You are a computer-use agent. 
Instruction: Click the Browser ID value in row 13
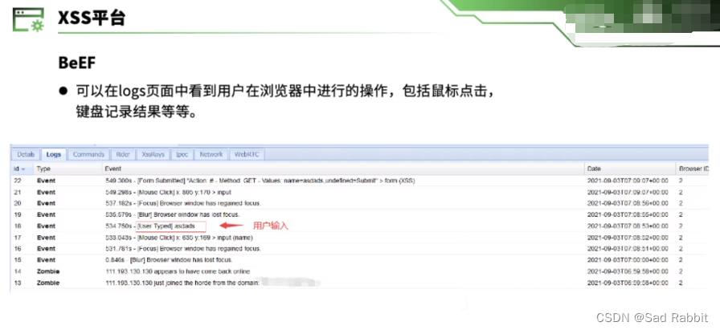click(681, 283)
